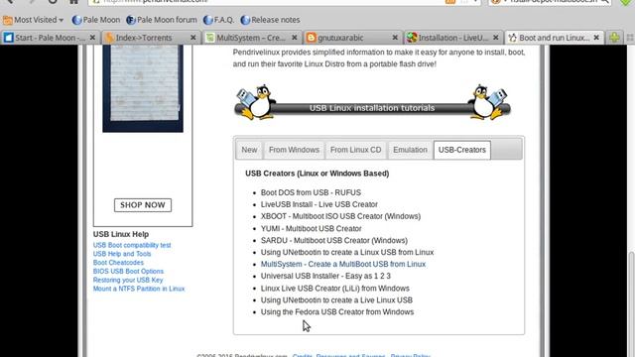
Task: Click the Home icon in navigation toolbar
Action: (x=73, y=2)
